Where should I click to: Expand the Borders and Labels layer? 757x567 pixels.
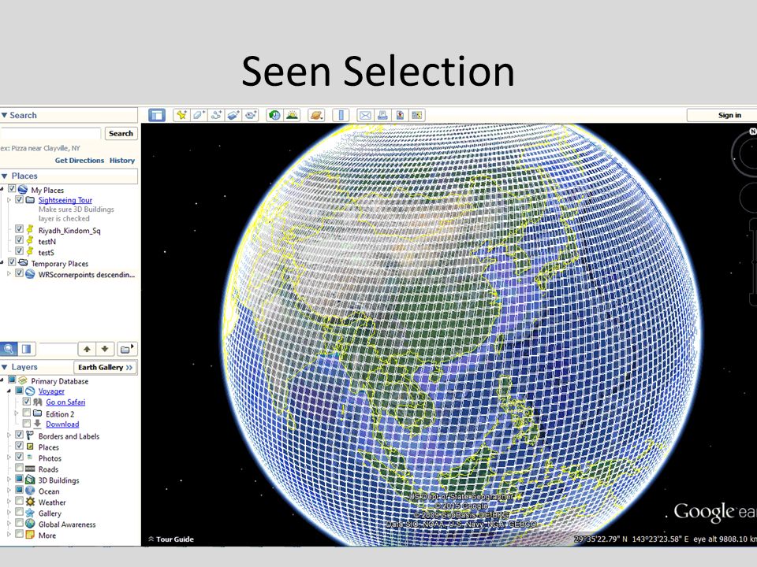(9, 435)
